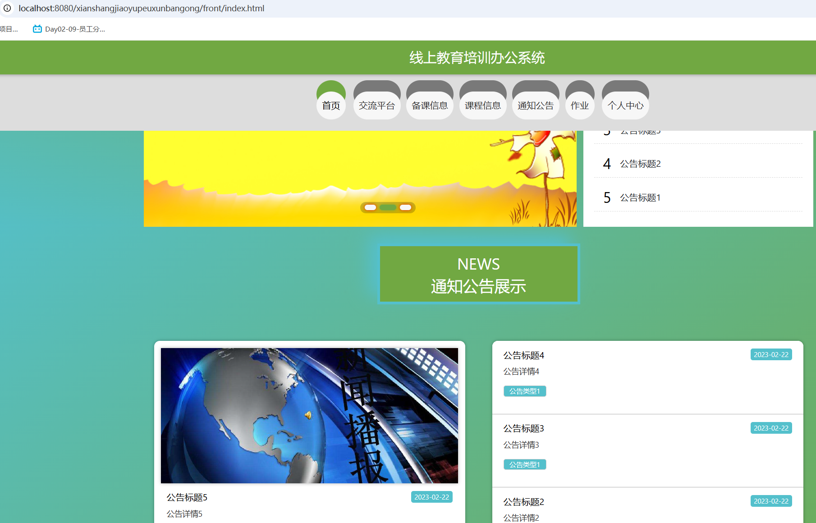The image size is (816, 523).
Task: Open the 交流平台 menu item
Action: click(377, 105)
